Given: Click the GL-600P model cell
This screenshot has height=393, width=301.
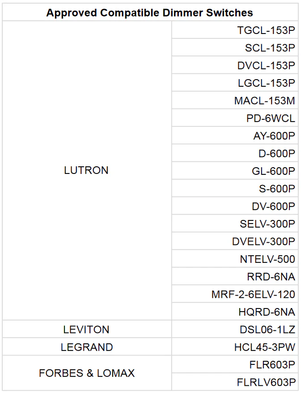Looking at the screenshot, I should pyautogui.click(x=273, y=171).
